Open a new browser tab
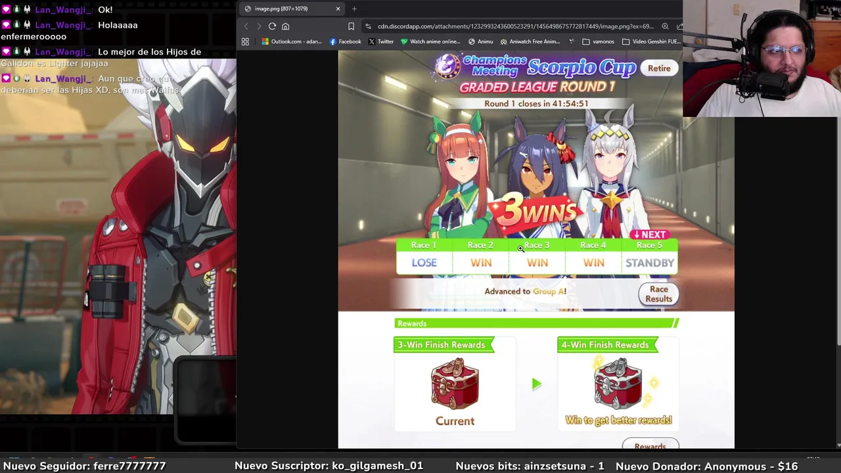The height and width of the screenshot is (473, 841). 354,9
